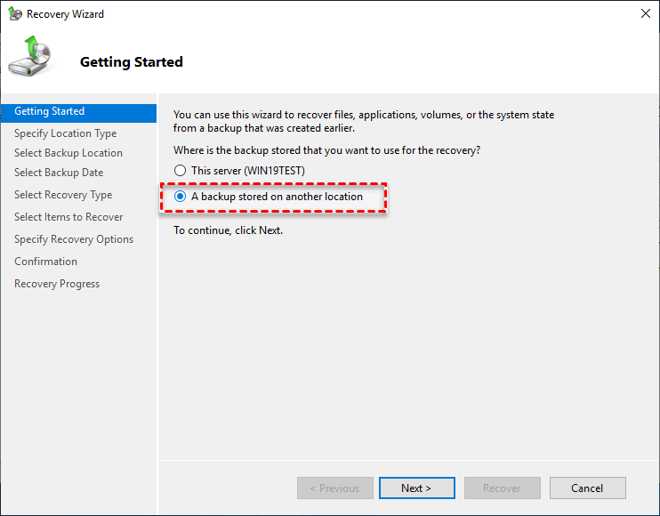Open the Getting Started wizard step
The image size is (660, 516).
[50, 112]
